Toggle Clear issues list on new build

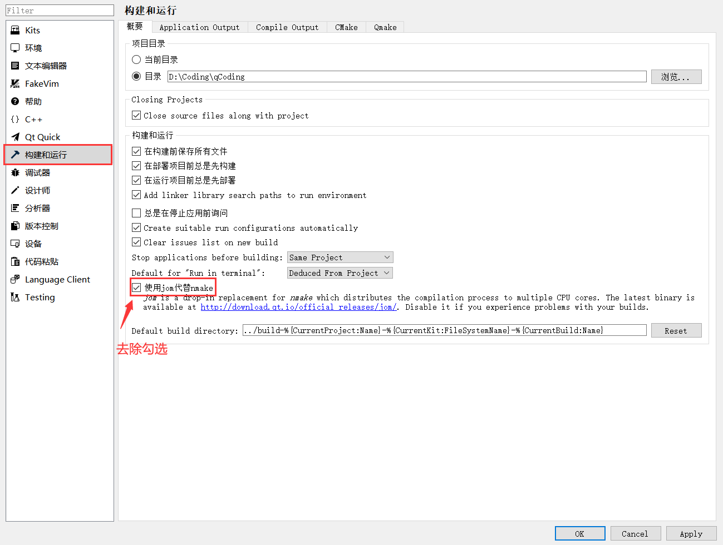[136, 242]
